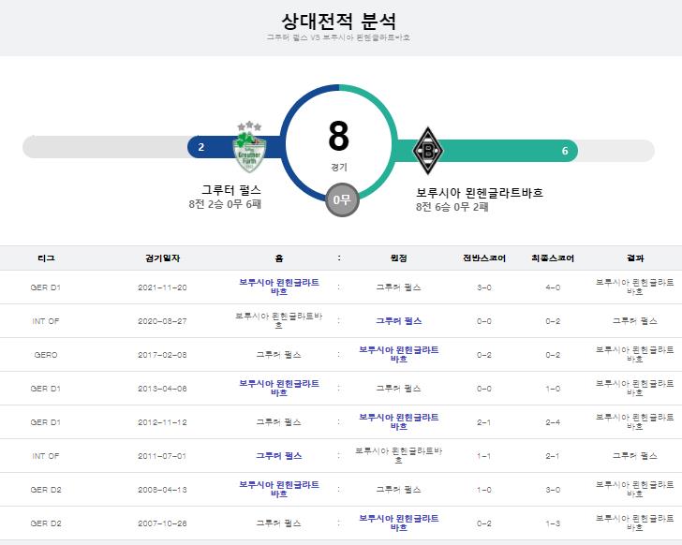Click date 2008-04-13

162,490
